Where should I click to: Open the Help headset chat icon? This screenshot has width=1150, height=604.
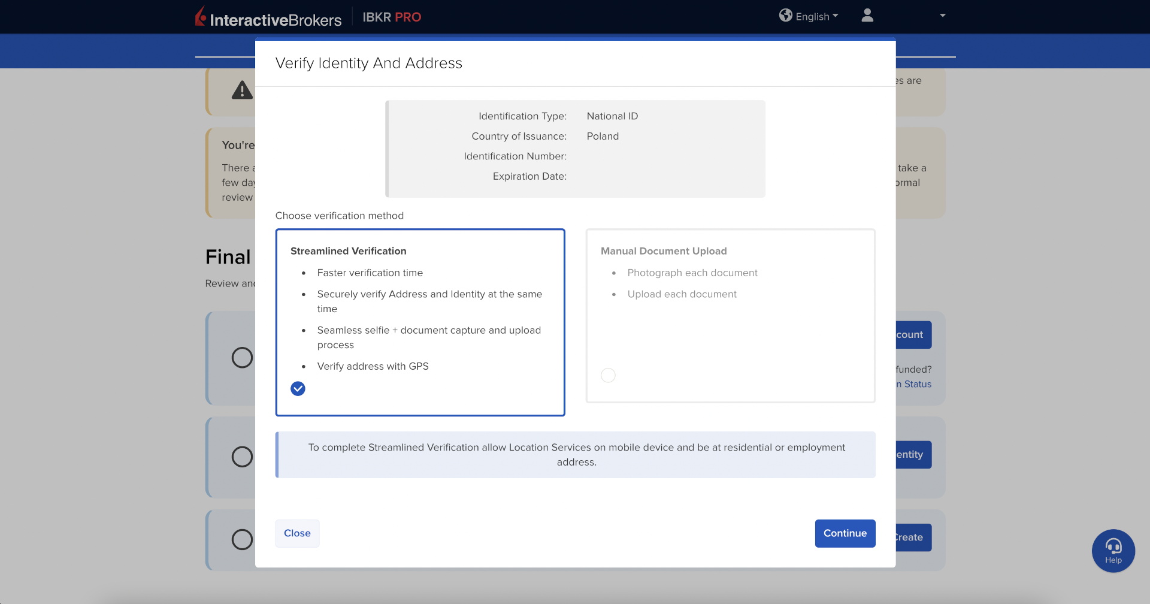[1113, 550]
